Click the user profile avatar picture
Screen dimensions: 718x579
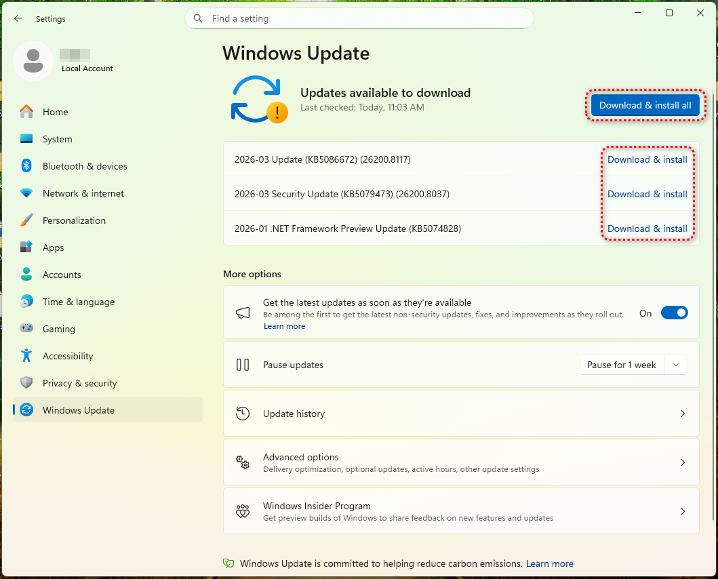(33, 61)
